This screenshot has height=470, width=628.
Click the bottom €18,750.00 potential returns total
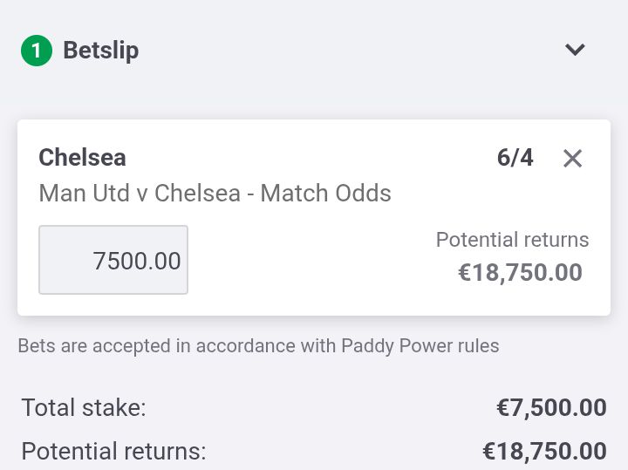point(544,452)
